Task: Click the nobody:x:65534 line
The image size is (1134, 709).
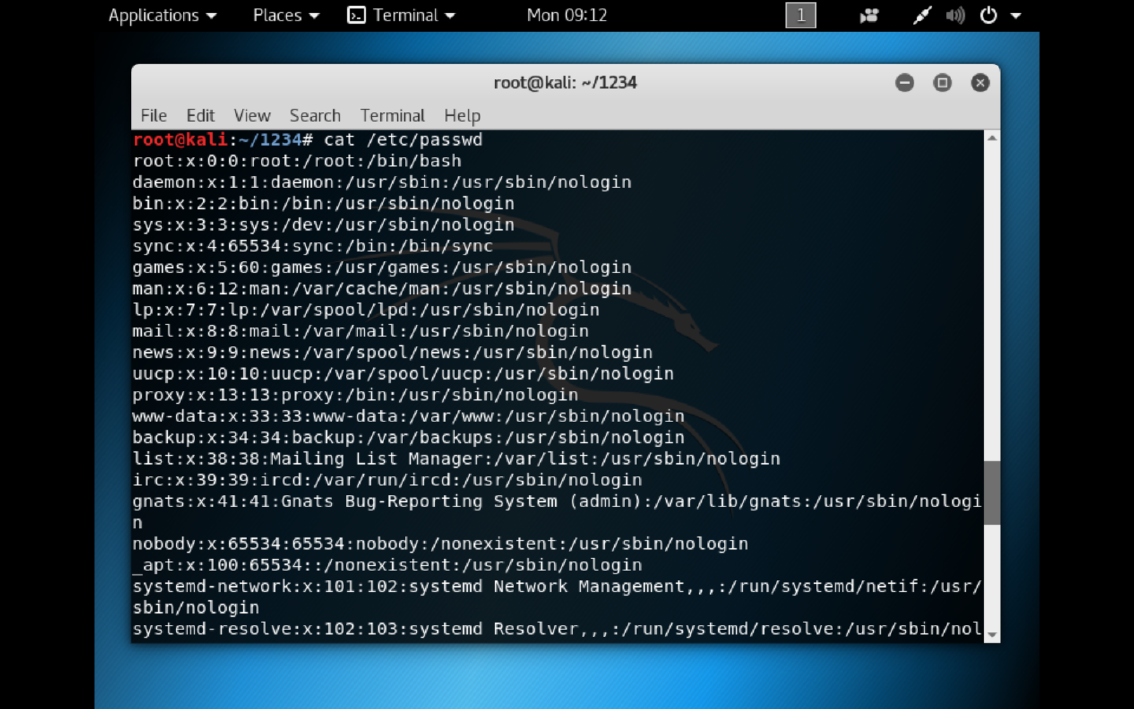Action: point(441,544)
